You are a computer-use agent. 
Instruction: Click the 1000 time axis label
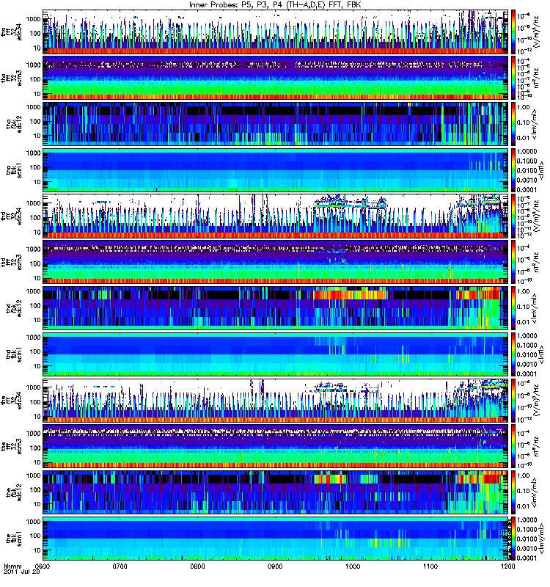[353, 566]
